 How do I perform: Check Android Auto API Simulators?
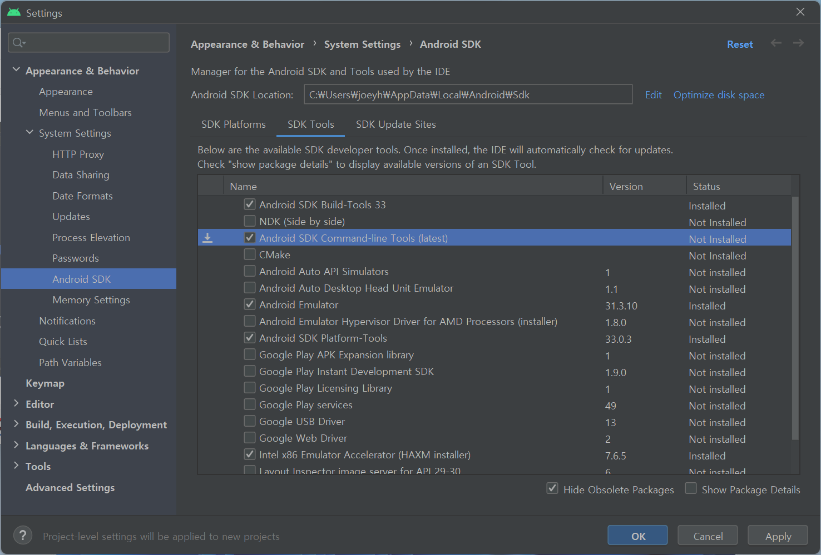coord(250,271)
